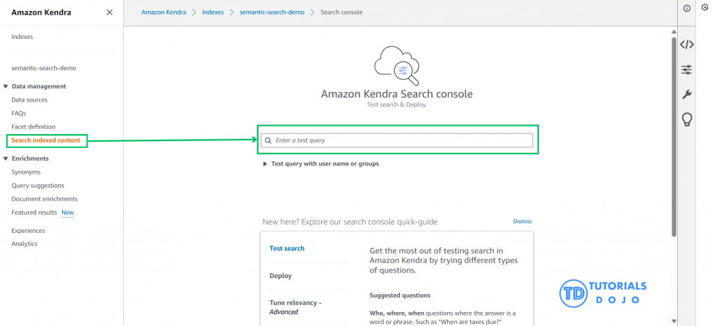Viewport: 712px width, 326px height.
Task: Click the lightbulb suggestions icon
Action: [686, 120]
